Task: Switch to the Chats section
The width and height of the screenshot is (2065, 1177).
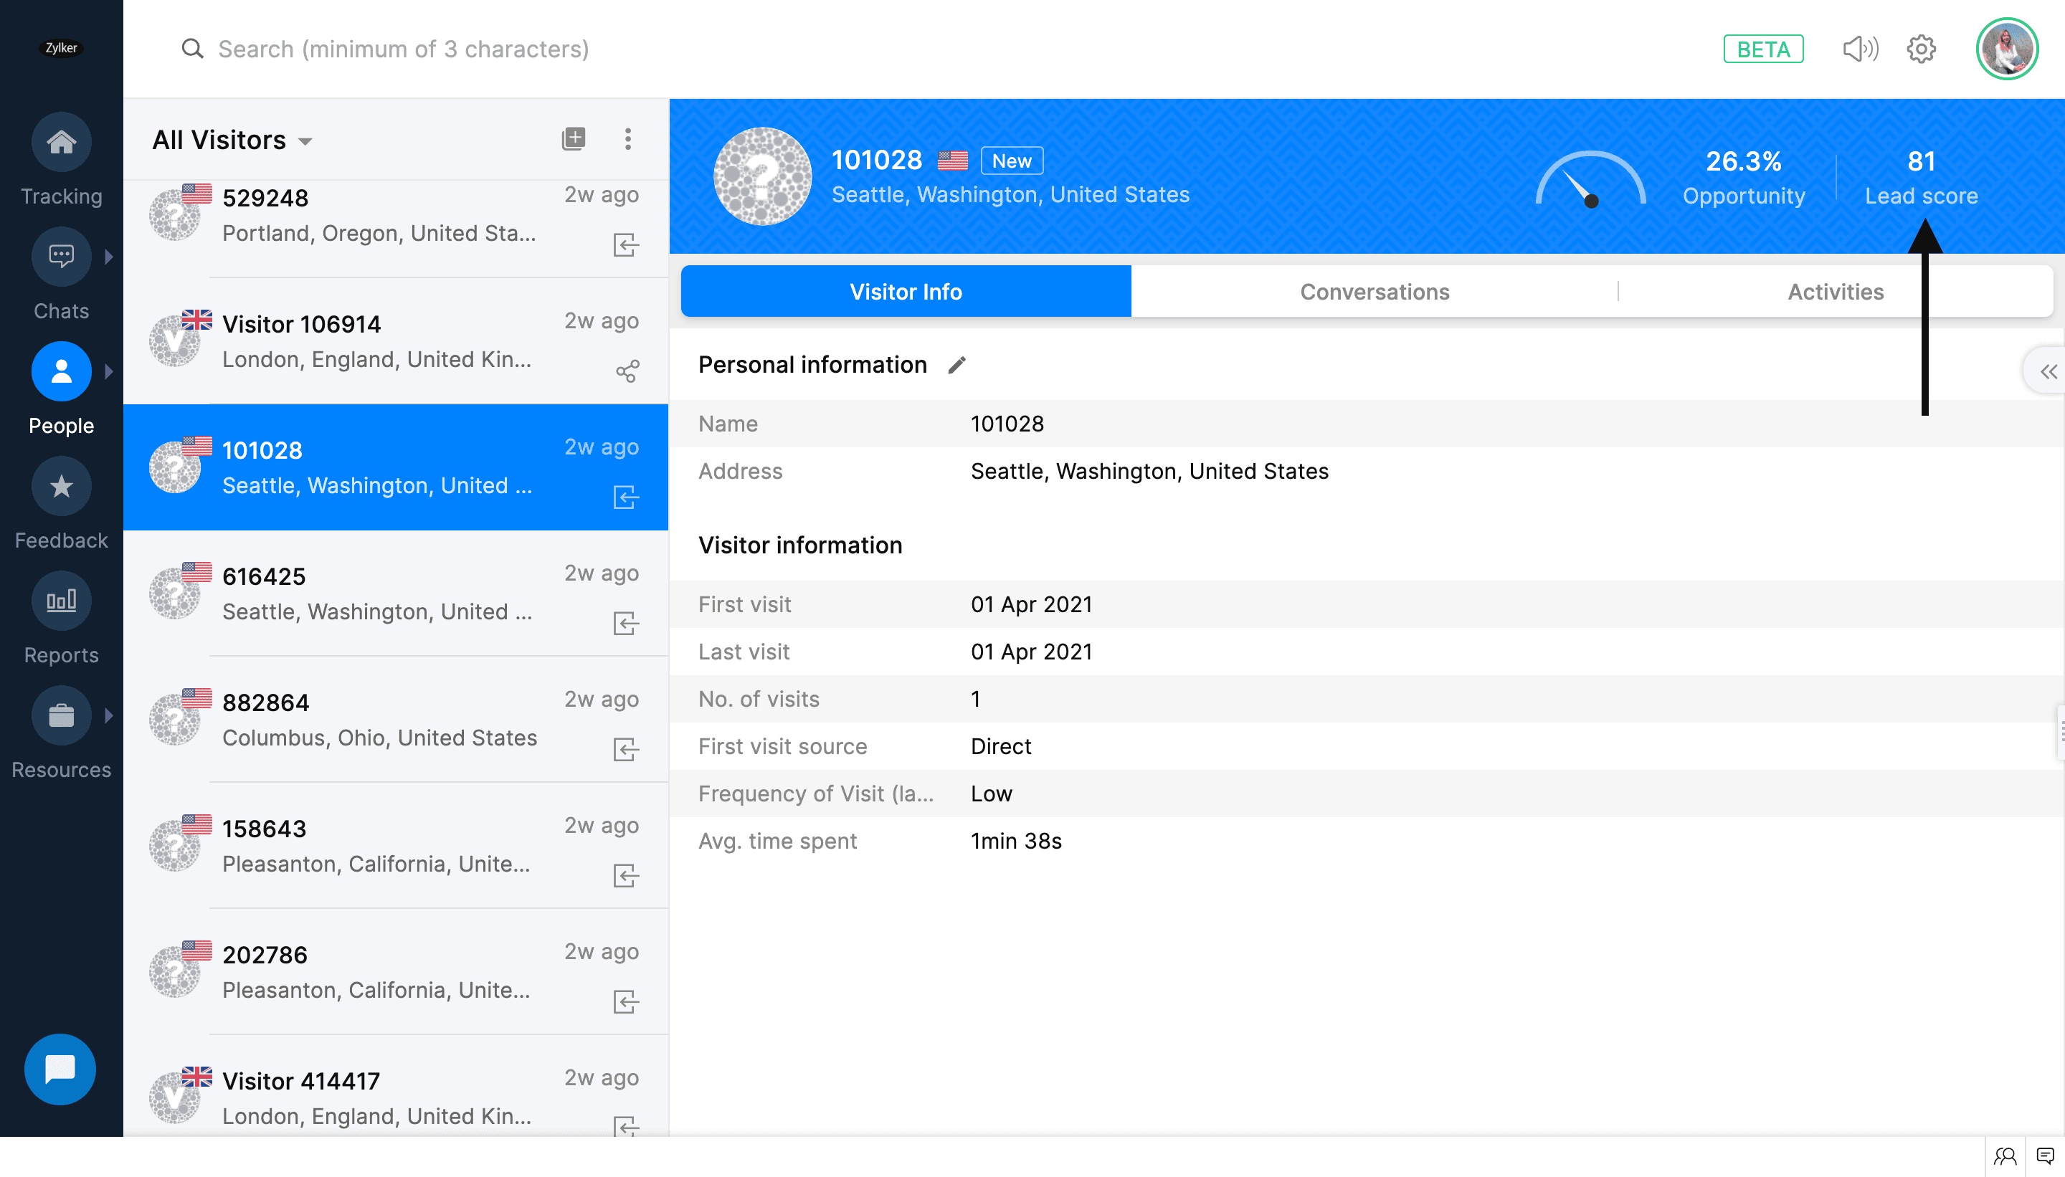Action: click(x=61, y=256)
